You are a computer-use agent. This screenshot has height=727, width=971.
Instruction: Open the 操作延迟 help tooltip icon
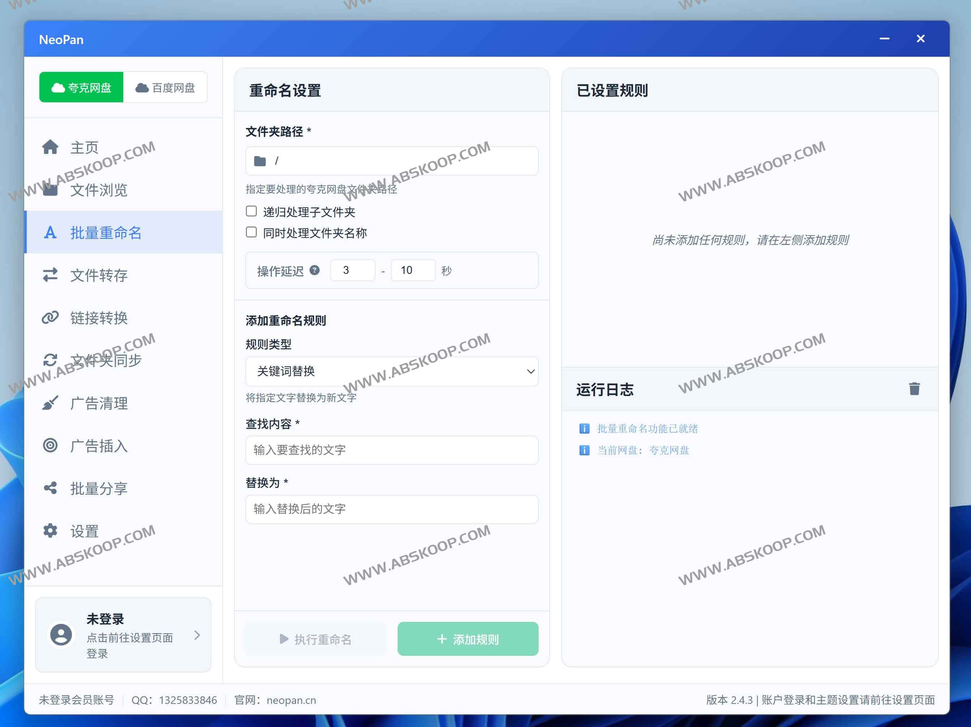[x=315, y=270]
